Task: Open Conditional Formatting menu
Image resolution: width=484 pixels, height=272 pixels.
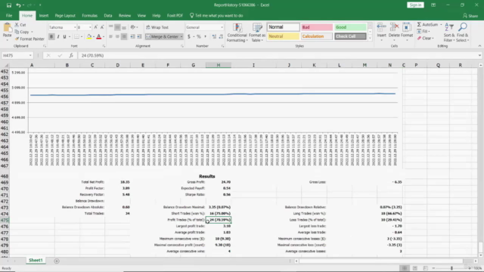Action: [237, 32]
